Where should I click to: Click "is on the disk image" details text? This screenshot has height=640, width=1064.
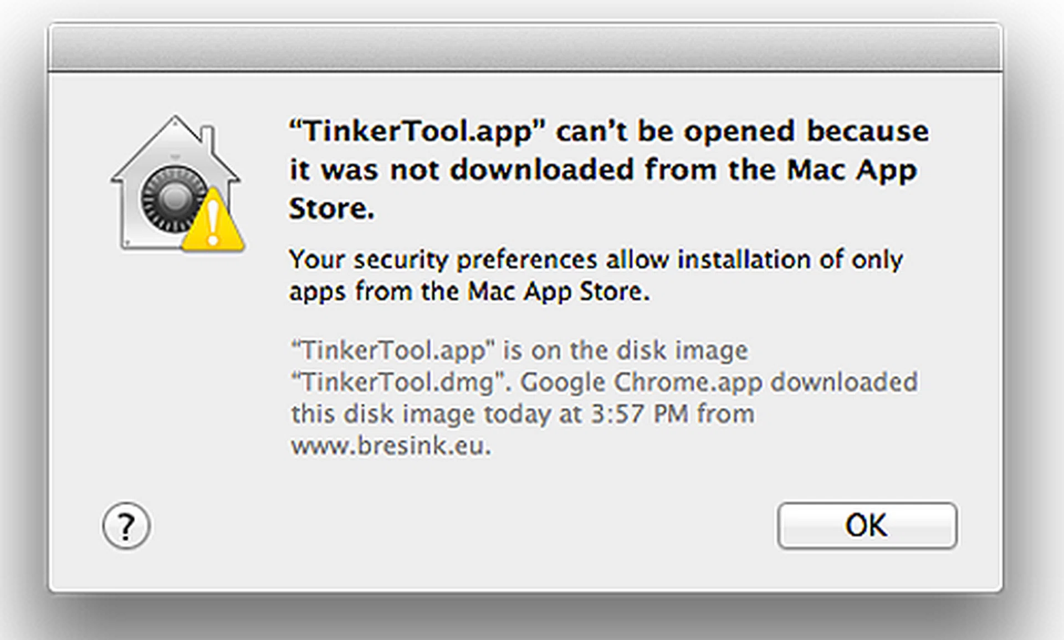[x=625, y=350]
